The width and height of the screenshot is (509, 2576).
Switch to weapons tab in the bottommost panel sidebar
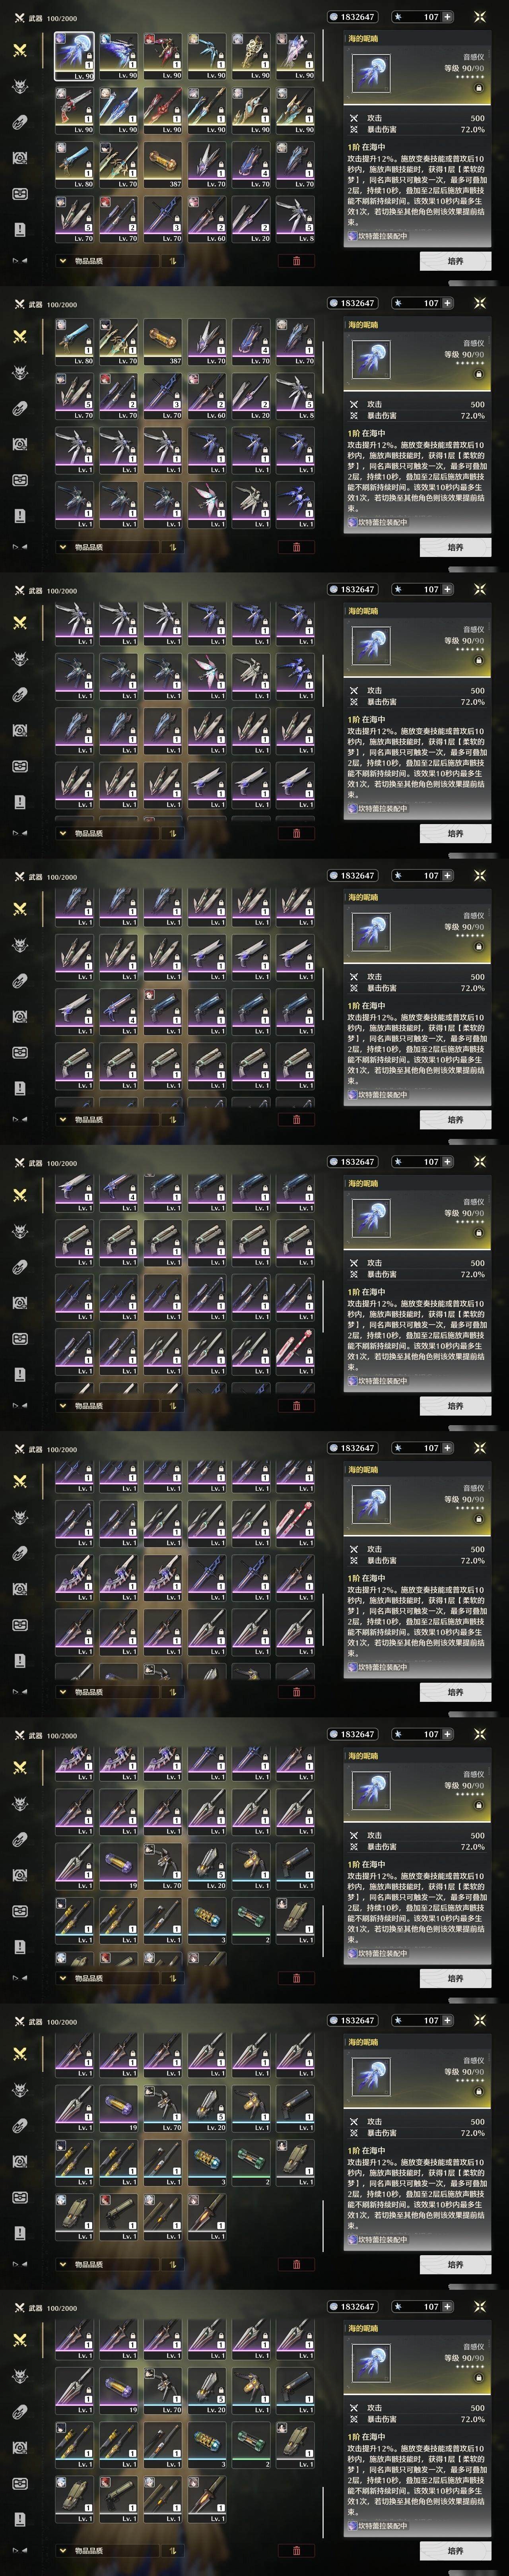[x=19, y=2340]
